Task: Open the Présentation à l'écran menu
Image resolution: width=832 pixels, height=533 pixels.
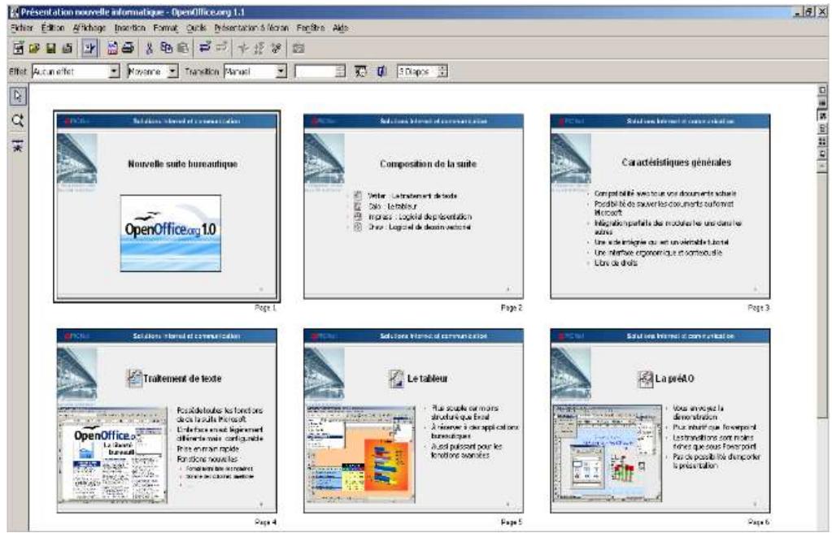Action: pyautogui.click(x=251, y=28)
